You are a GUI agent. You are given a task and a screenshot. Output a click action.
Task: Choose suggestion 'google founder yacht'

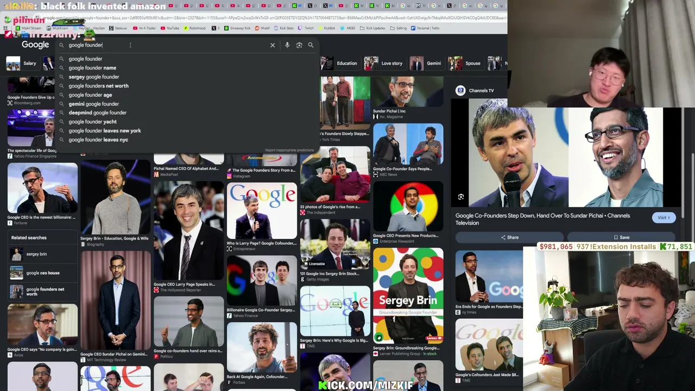click(185, 122)
